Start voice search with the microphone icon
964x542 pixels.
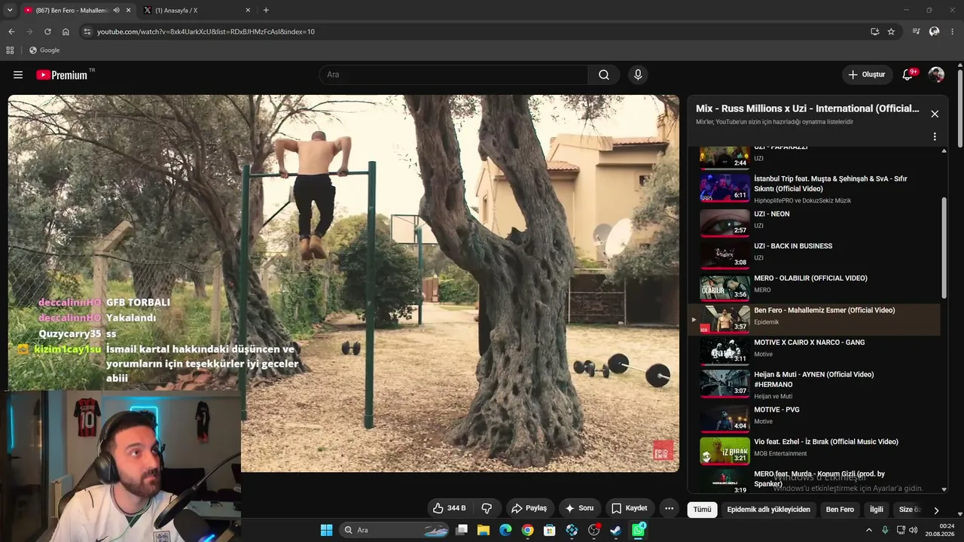[x=638, y=75]
